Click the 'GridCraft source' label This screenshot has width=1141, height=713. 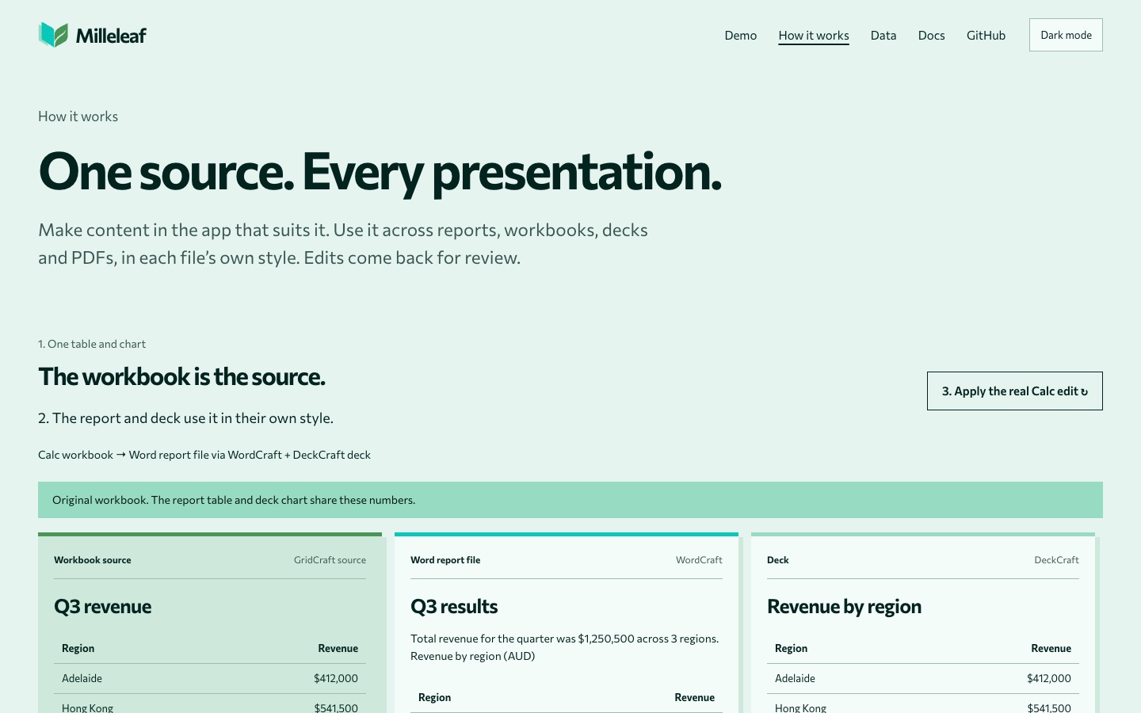[x=330, y=560]
